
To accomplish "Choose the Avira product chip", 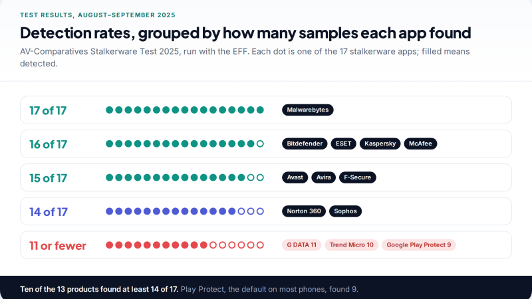I will coord(323,177).
